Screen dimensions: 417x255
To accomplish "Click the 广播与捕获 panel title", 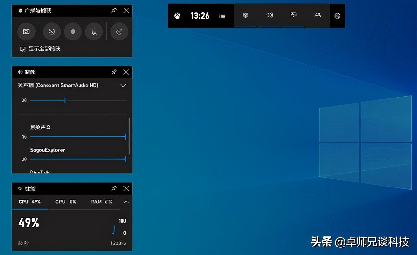I will point(38,11).
